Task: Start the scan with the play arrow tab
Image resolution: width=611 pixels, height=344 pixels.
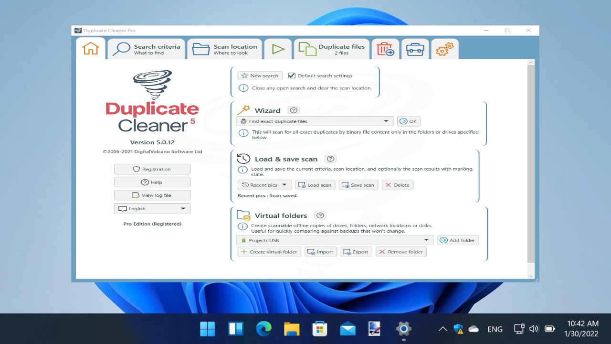Action: 278,49
